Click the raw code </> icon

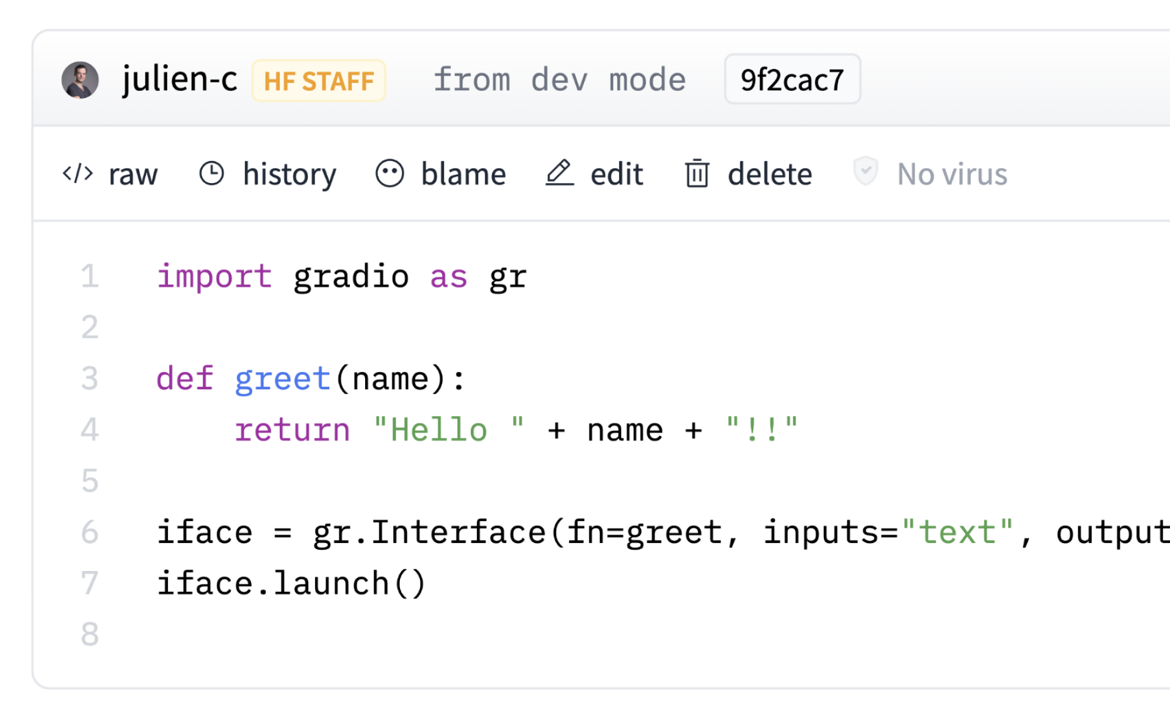[x=77, y=174]
